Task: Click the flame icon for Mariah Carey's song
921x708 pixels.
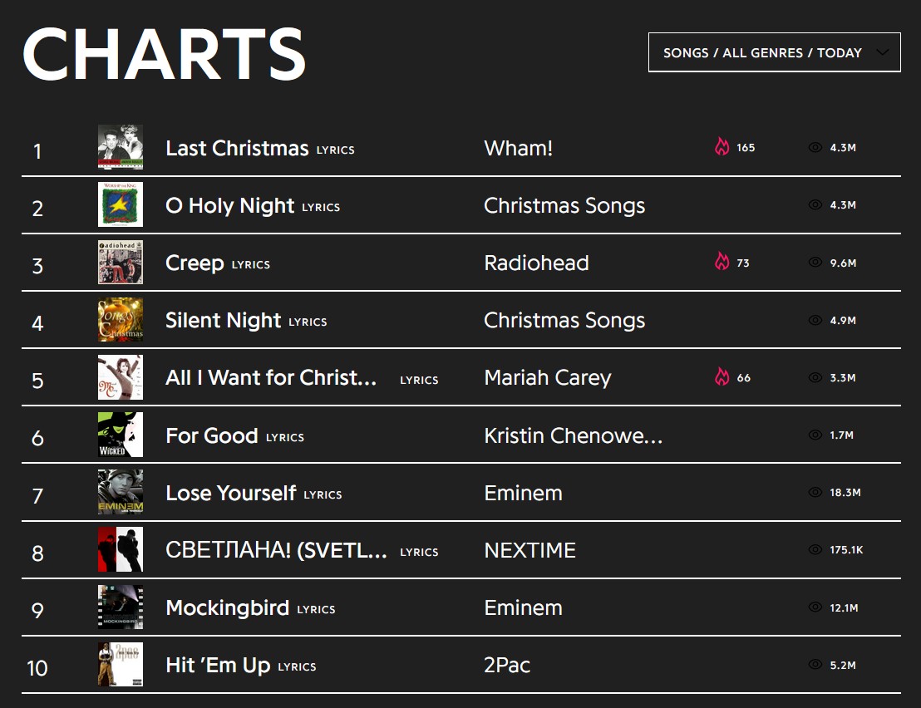Action: (722, 377)
